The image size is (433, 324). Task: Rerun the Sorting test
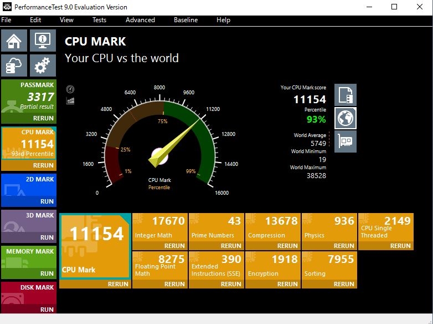coord(329,284)
